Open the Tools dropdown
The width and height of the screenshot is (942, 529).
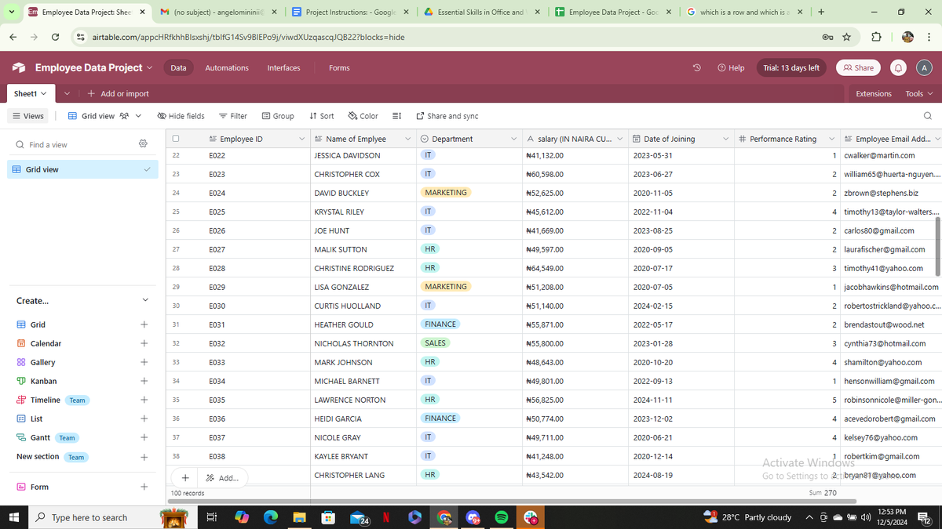pos(919,93)
